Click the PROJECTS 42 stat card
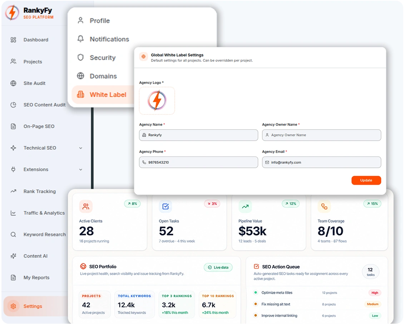The width and height of the screenshot is (405, 324). [x=94, y=304]
